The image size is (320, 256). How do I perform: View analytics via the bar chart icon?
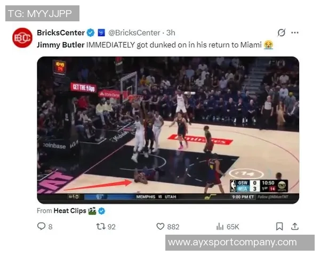click(220, 226)
